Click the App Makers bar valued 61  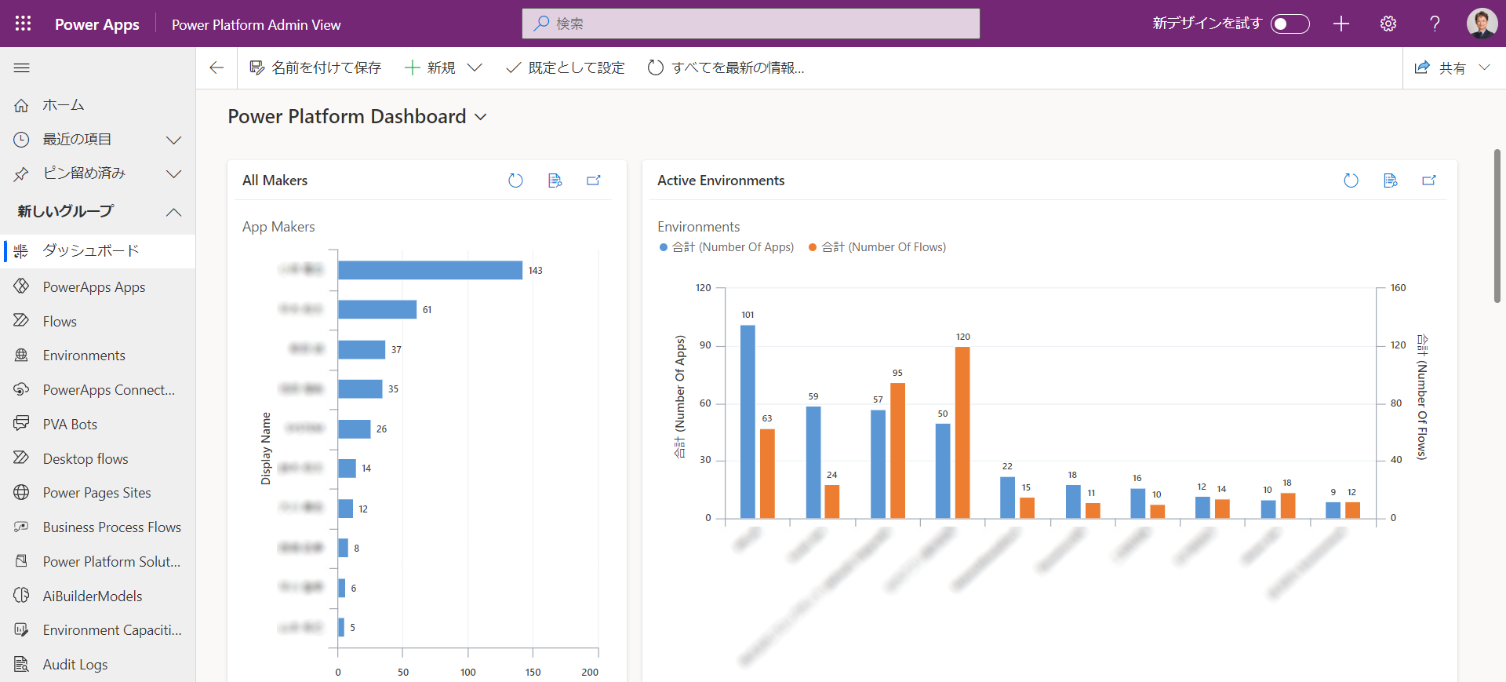377,309
